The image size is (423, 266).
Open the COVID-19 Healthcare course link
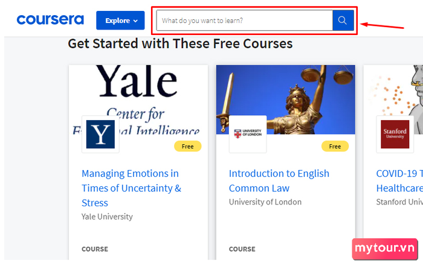[399, 181]
